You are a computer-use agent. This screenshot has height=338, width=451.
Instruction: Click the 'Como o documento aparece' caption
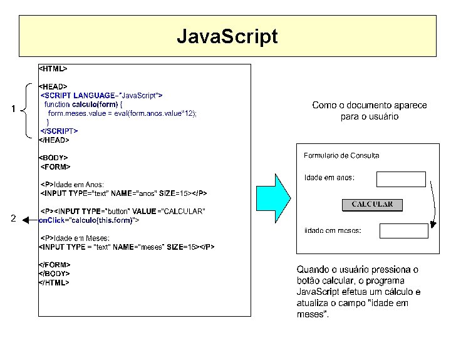pos(370,111)
